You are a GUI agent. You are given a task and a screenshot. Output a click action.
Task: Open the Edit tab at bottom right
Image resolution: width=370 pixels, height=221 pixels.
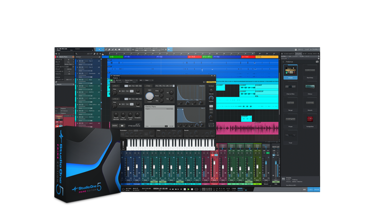[x=304, y=190]
